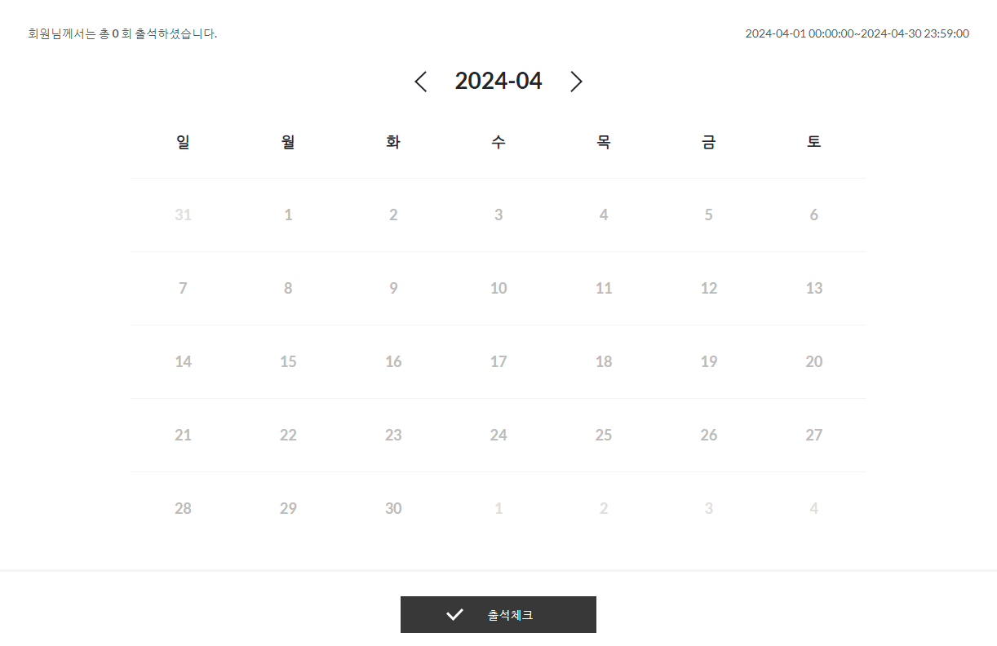Click calendar date 17
This screenshot has height=646, width=997.
click(x=498, y=362)
